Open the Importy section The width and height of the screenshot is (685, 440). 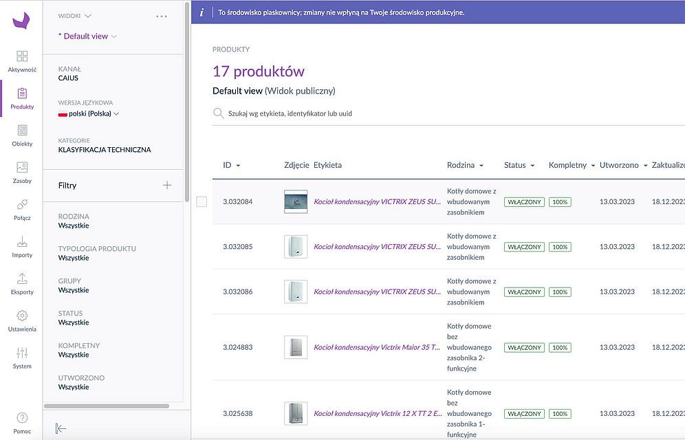(22, 242)
